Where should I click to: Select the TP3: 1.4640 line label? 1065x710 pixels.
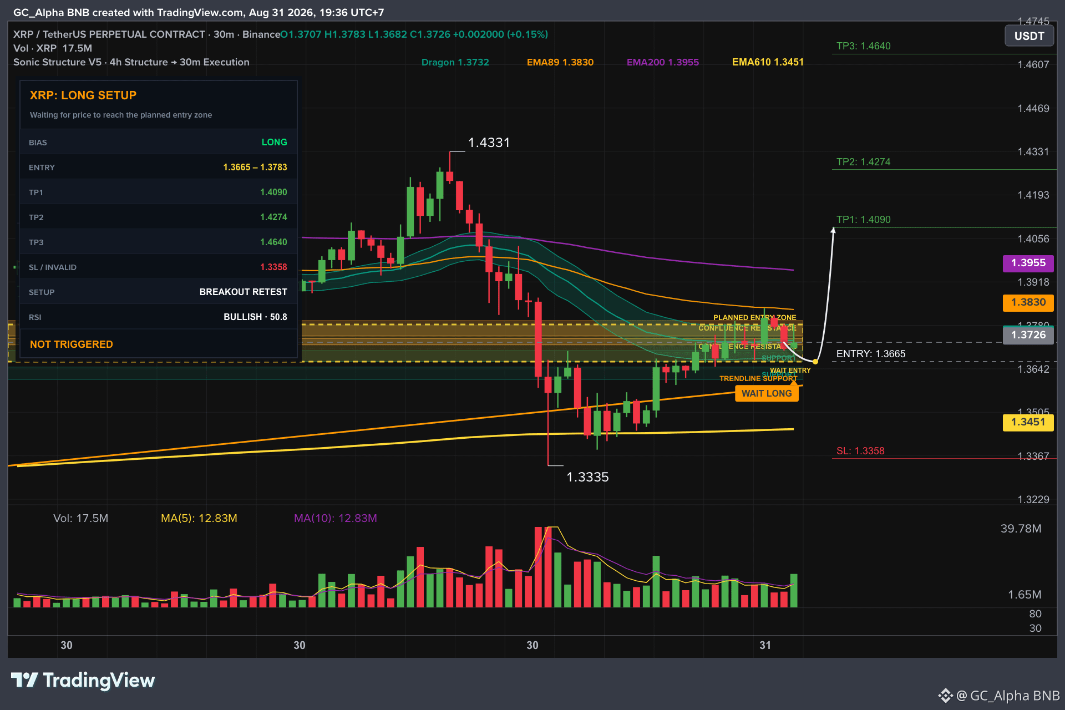pyautogui.click(x=863, y=46)
